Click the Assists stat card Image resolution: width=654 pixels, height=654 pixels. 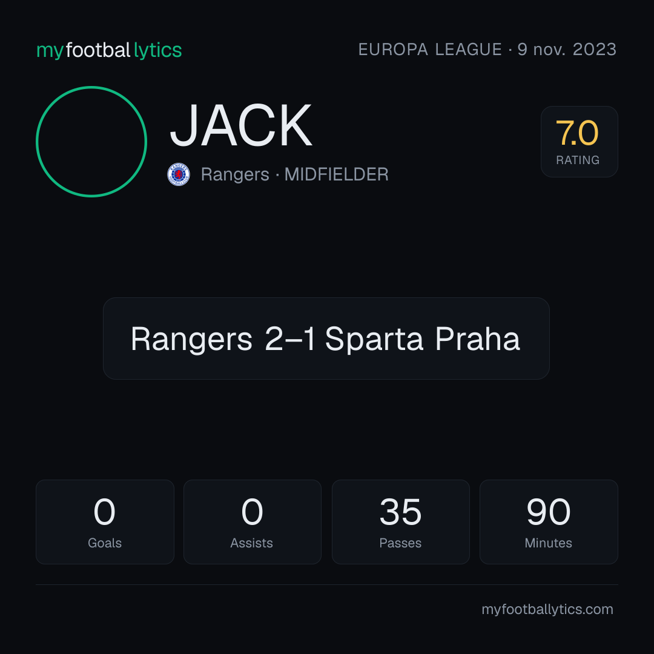pyautogui.click(x=253, y=522)
